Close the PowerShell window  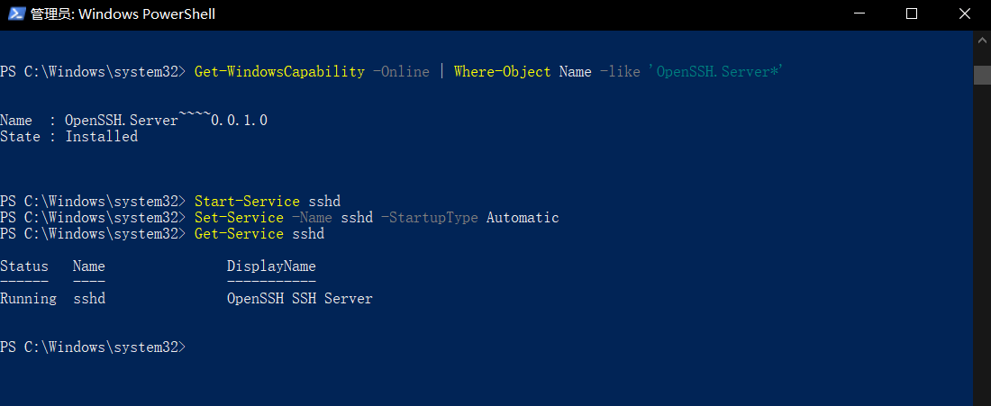pyautogui.click(x=965, y=14)
